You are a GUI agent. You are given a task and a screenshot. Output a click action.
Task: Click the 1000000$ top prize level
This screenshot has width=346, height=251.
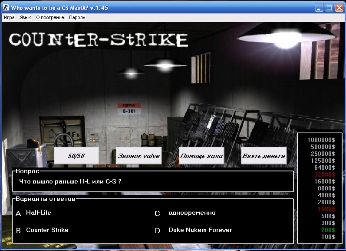(x=321, y=140)
